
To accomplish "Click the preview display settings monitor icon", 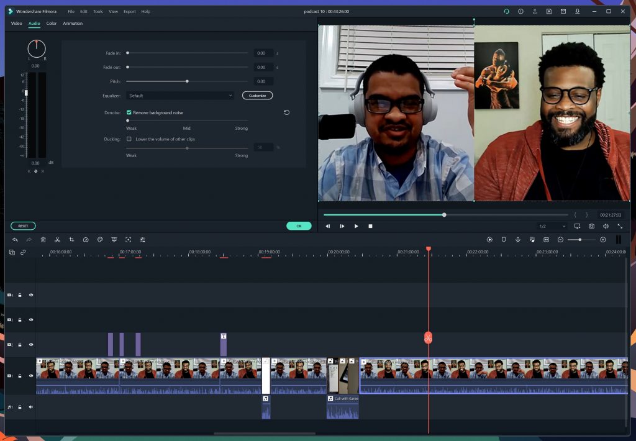I will tap(577, 226).
